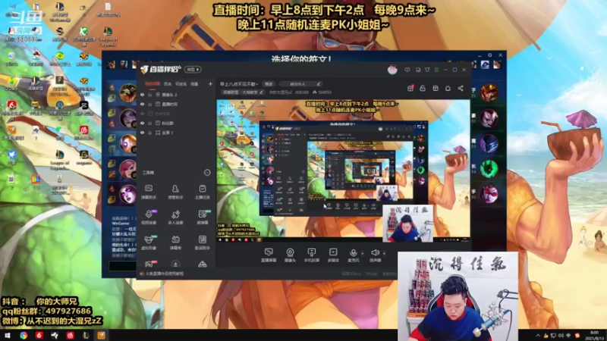Open the 主播任务 tool
The height and width of the screenshot is (341, 607).
[202, 192]
